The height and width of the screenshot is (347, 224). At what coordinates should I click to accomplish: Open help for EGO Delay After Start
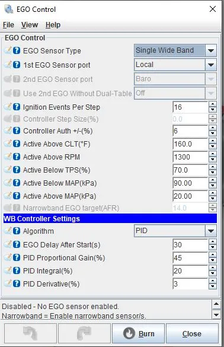click(x=17, y=245)
